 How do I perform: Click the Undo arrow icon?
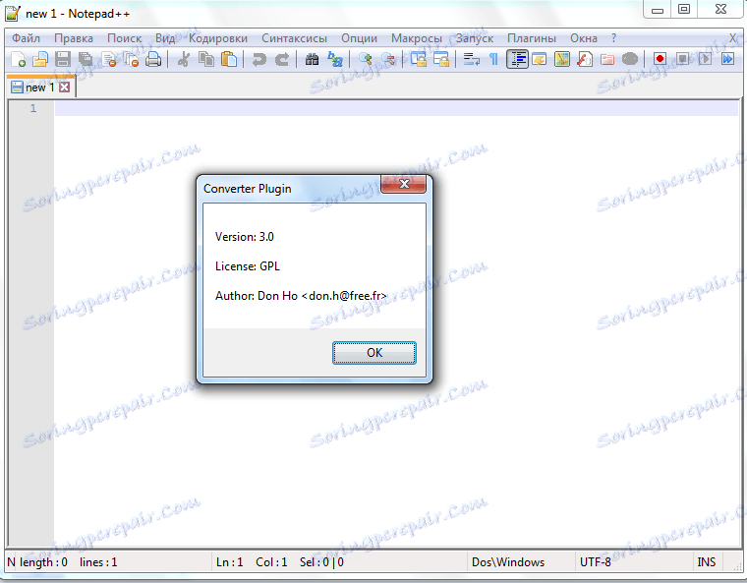pyautogui.click(x=259, y=60)
